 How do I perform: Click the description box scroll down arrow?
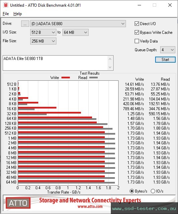point(110,67)
